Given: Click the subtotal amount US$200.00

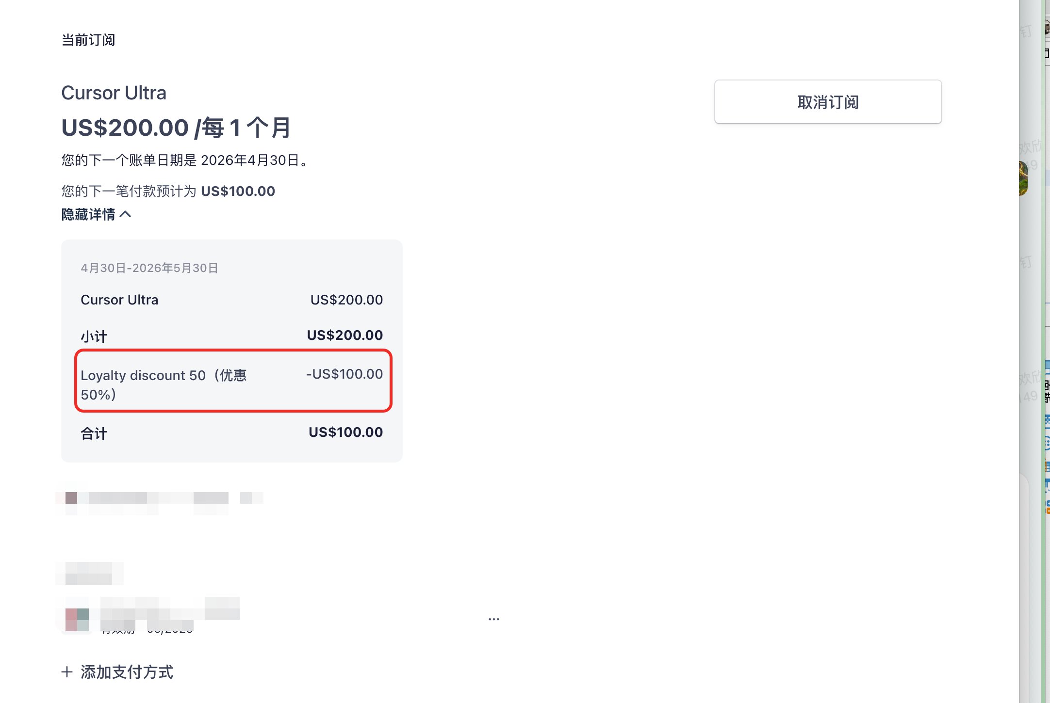Looking at the screenshot, I should pyautogui.click(x=345, y=335).
